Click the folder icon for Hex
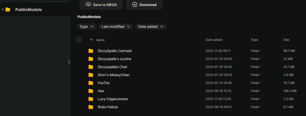This screenshot has width=306, height=116. pos(91,91)
